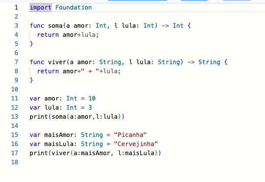
Task: Click the print call on line 17
Action: (x=39, y=153)
